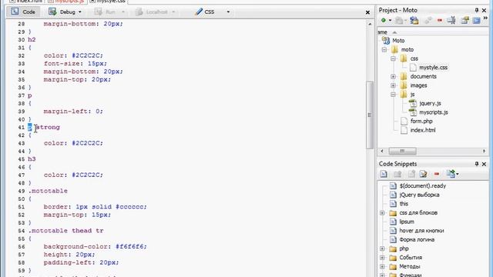Open the import/export snippets dropdown icon
This screenshot has width=493, height=277.
(x=452, y=174)
